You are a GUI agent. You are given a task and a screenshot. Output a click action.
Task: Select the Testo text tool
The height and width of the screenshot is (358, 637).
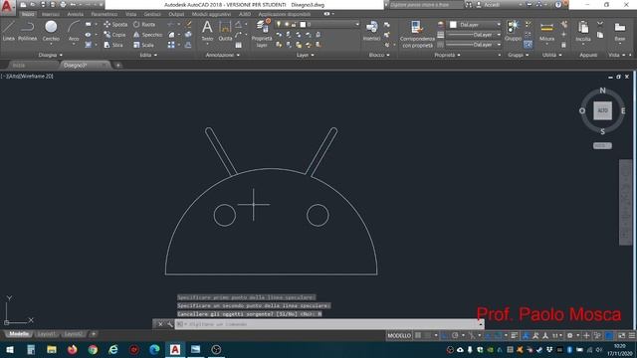point(207,31)
